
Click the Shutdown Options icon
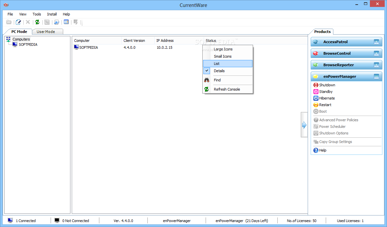[316, 133]
